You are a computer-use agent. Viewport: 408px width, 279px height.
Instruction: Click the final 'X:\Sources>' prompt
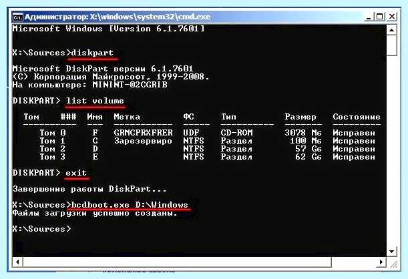click(41, 229)
